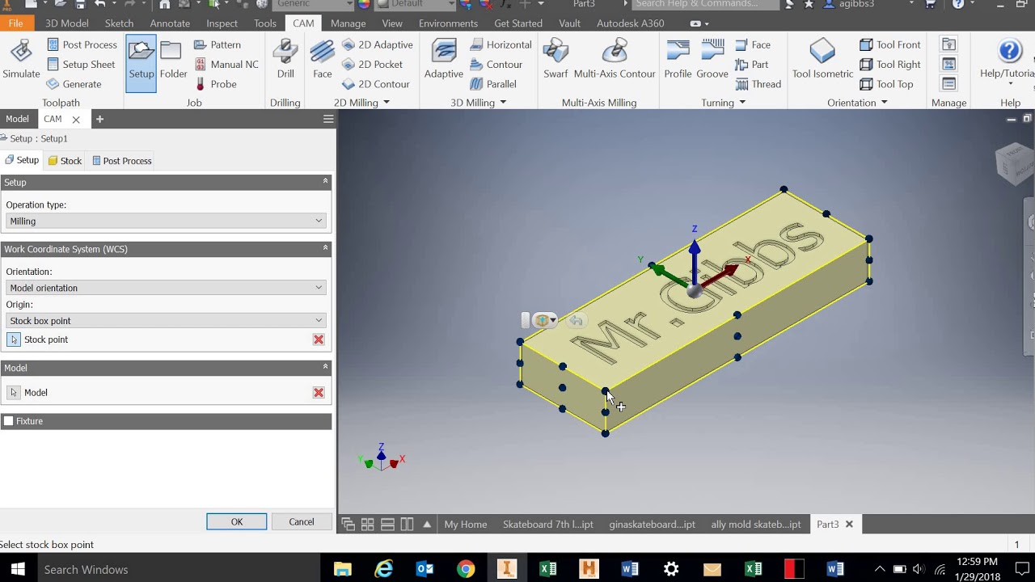Click the Windows Start button
Screen dimensions: 1035x582
coord(18,570)
